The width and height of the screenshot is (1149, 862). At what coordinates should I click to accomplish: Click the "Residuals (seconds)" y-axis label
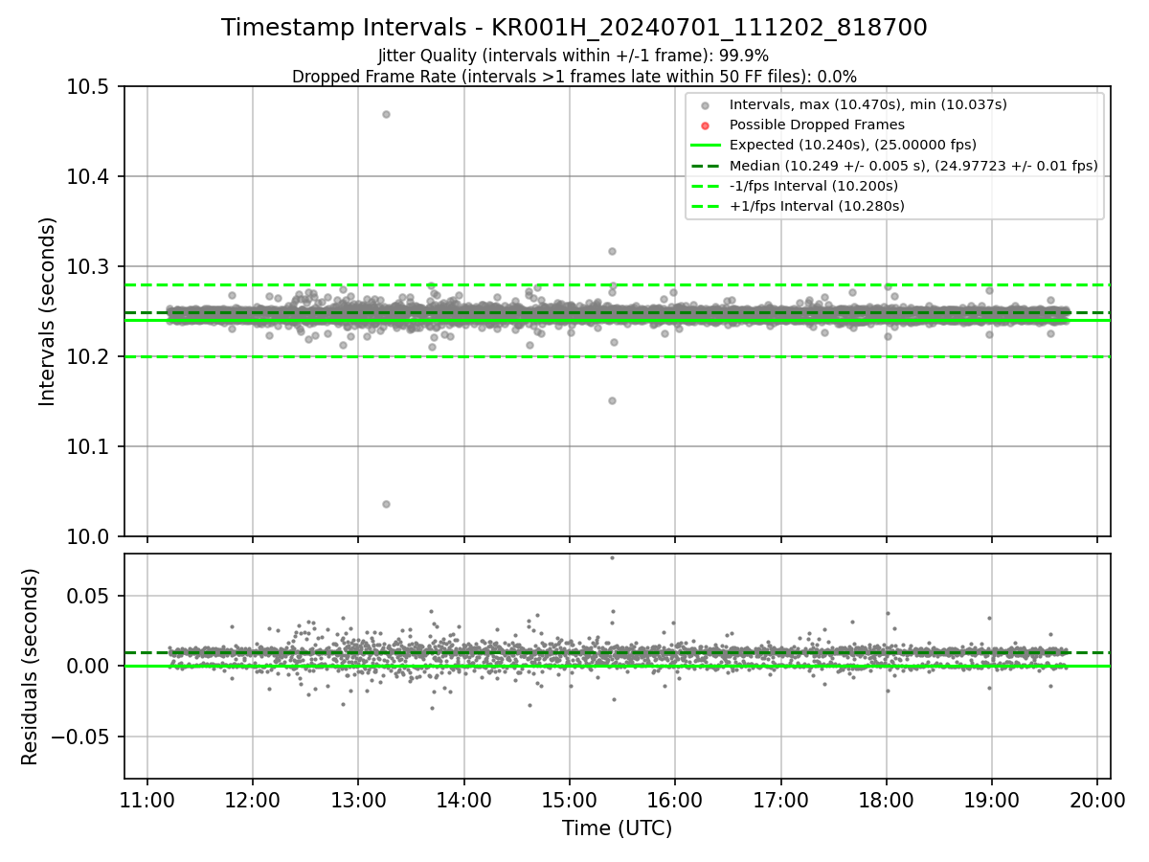click(31, 667)
